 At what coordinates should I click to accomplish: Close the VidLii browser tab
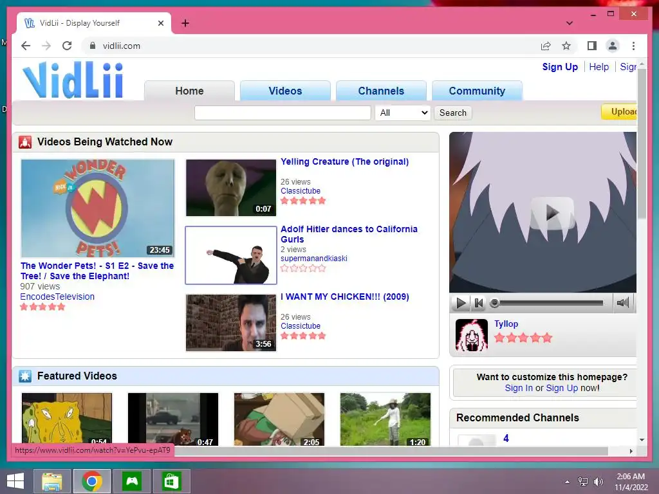(160, 23)
